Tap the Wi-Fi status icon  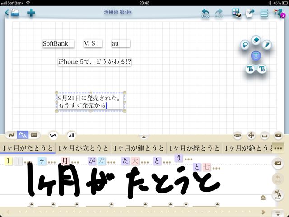28,3
